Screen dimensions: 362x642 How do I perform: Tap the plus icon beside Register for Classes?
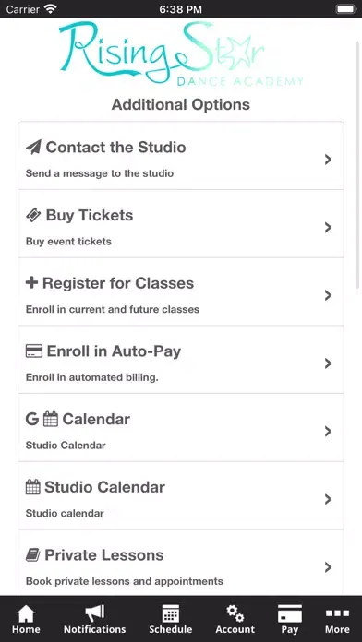[32, 283]
